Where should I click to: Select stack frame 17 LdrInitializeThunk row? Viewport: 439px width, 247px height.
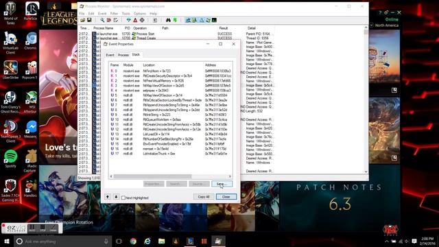coord(171,154)
